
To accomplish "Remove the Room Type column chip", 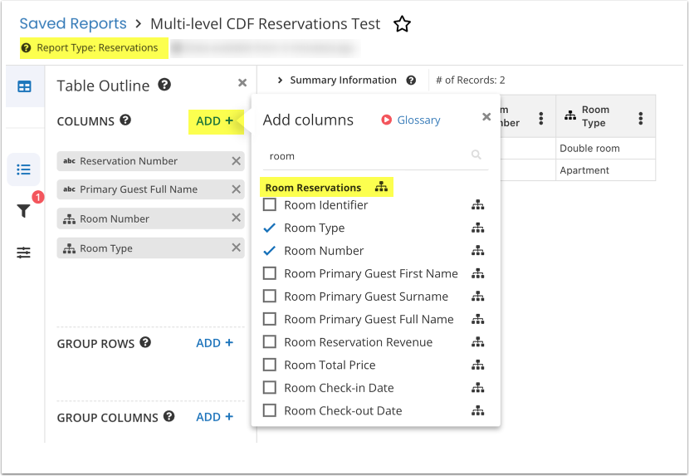I will (236, 248).
